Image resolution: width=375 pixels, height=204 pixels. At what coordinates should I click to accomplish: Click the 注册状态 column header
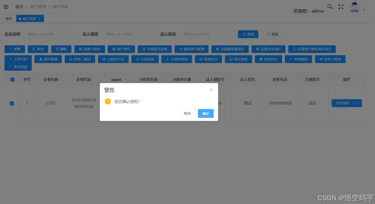pos(312,80)
